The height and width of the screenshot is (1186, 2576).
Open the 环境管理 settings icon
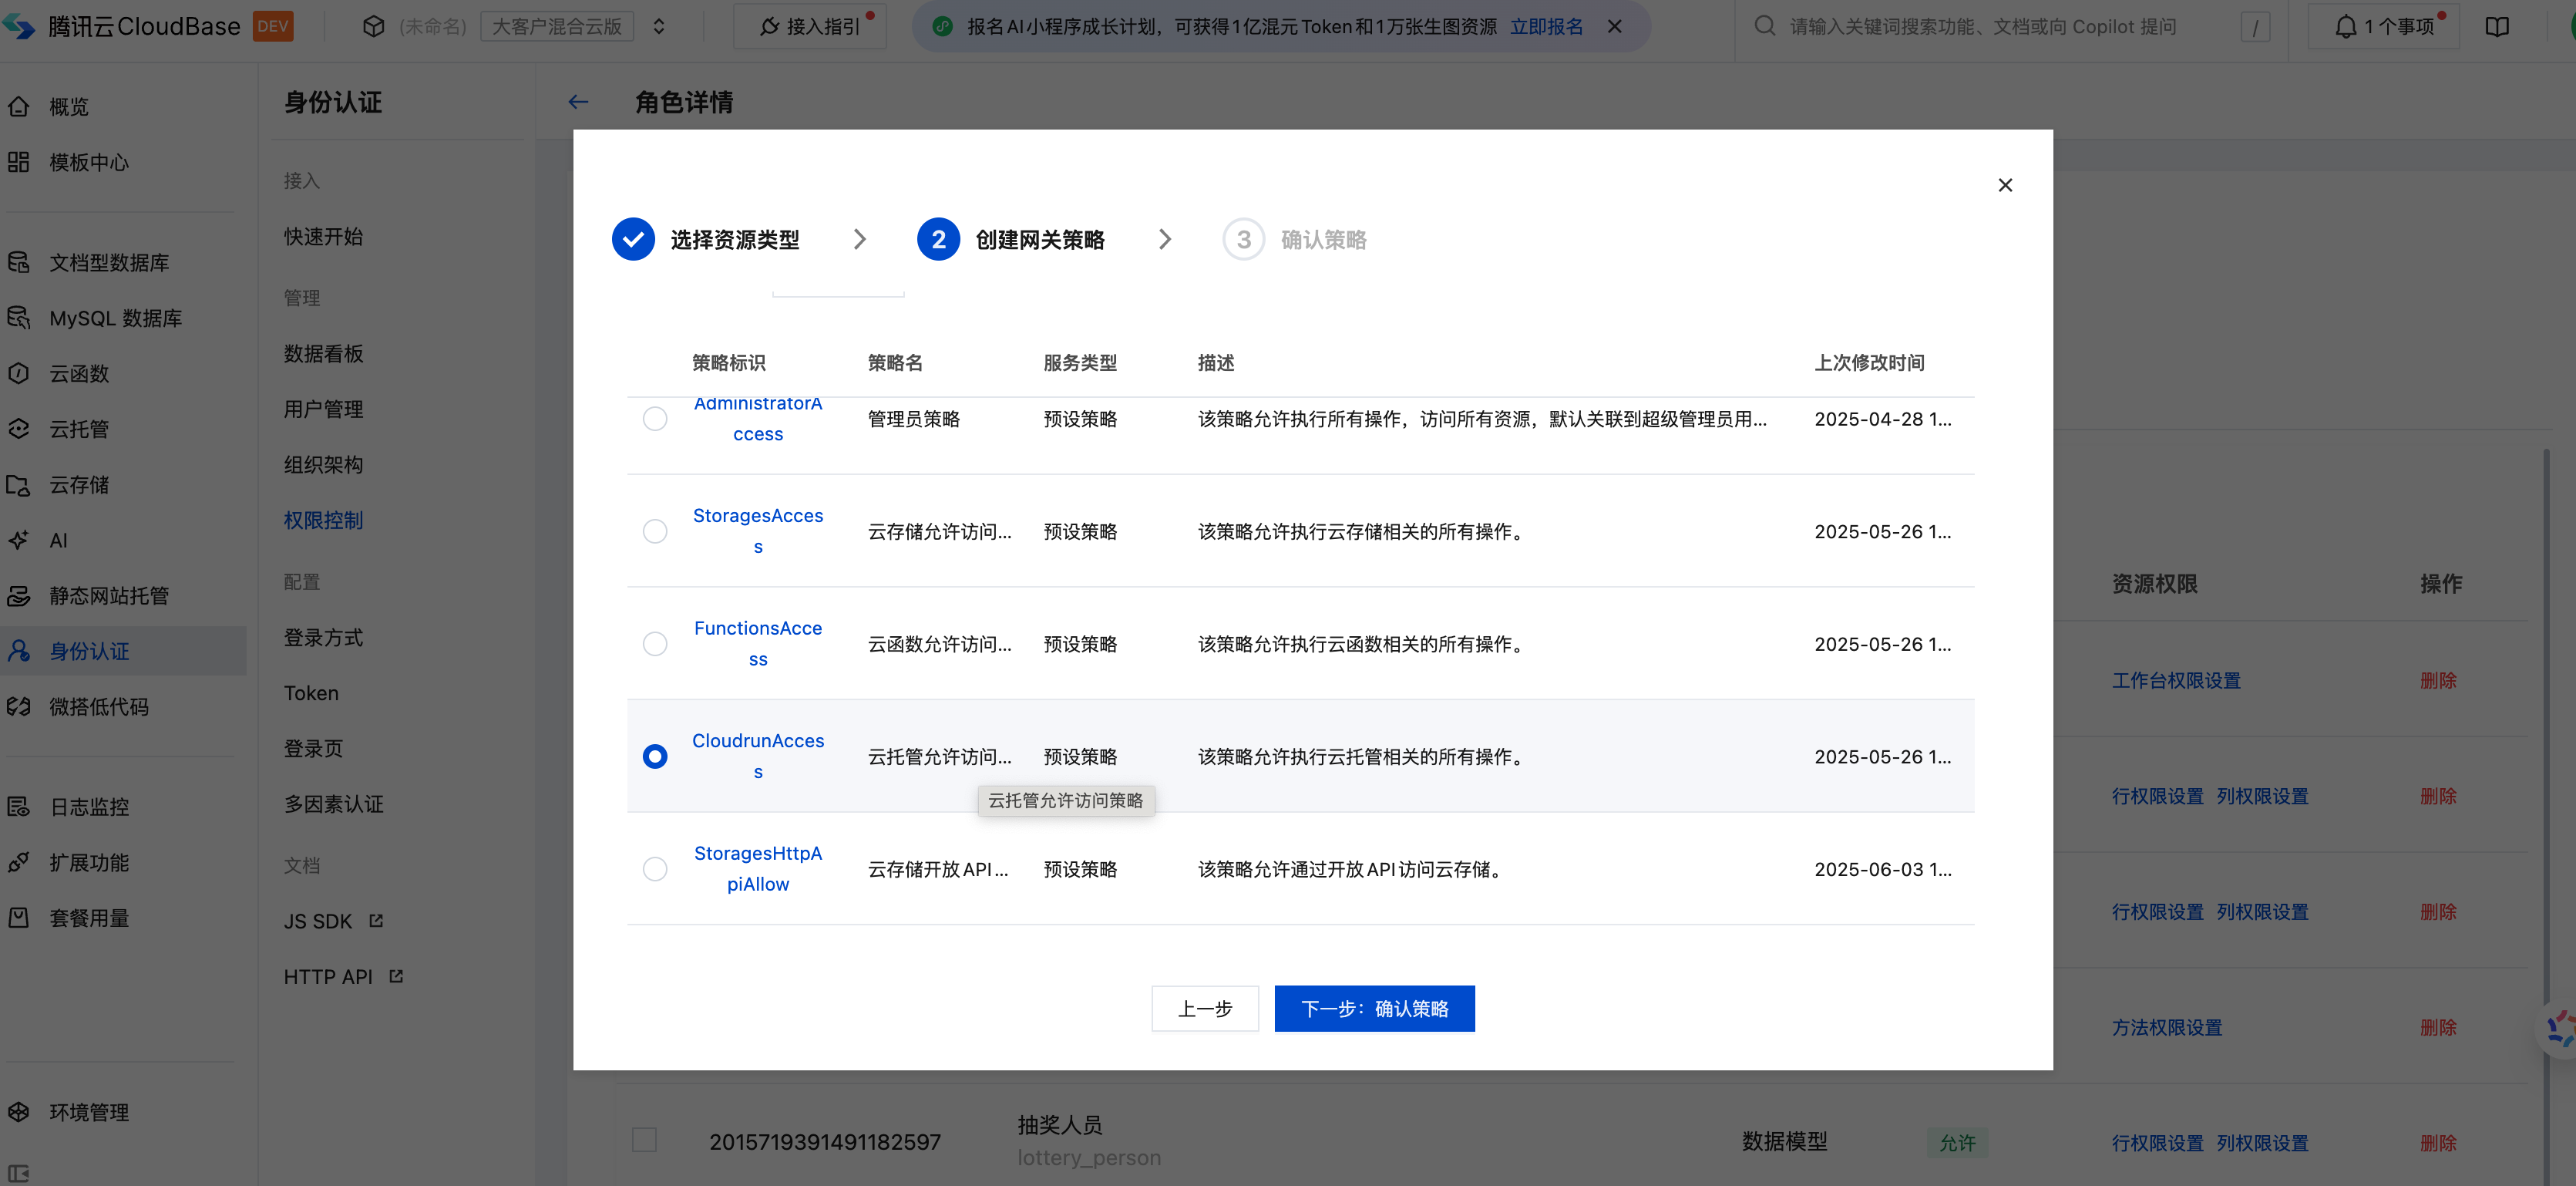pos(19,1112)
